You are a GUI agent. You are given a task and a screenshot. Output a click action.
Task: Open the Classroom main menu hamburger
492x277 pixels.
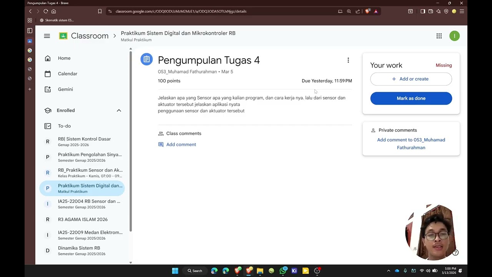tap(47, 36)
